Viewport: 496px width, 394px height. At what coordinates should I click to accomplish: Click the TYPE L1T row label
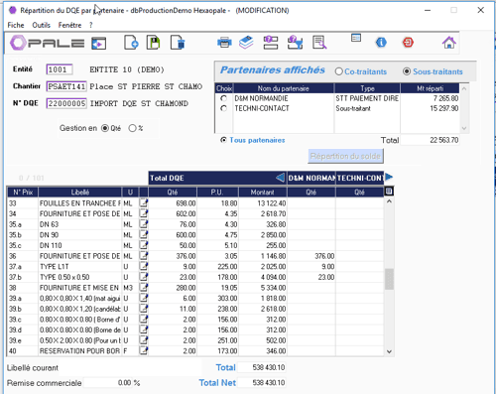pyautogui.click(x=55, y=266)
